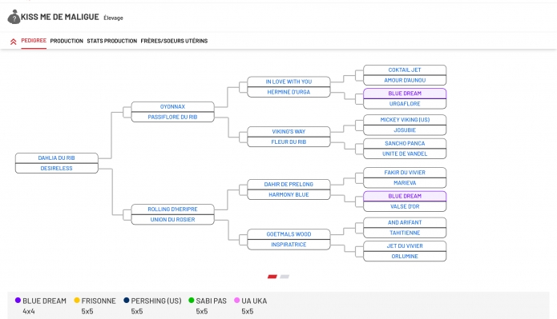Open the PRODUCTION tab
This screenshot has height=319, width=557.
[67, 41]
